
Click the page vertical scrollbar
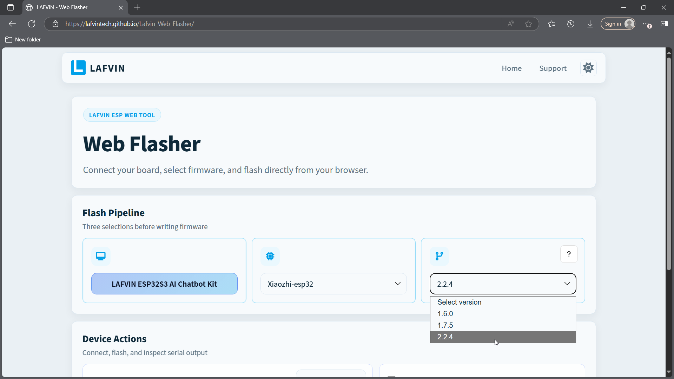click(x=669, y=164)
